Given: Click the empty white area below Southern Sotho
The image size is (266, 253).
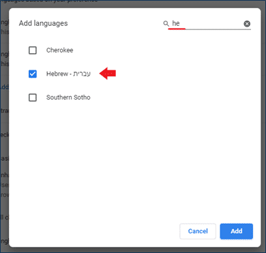Looking at the screenshot, I should click(x=134, y=159).
